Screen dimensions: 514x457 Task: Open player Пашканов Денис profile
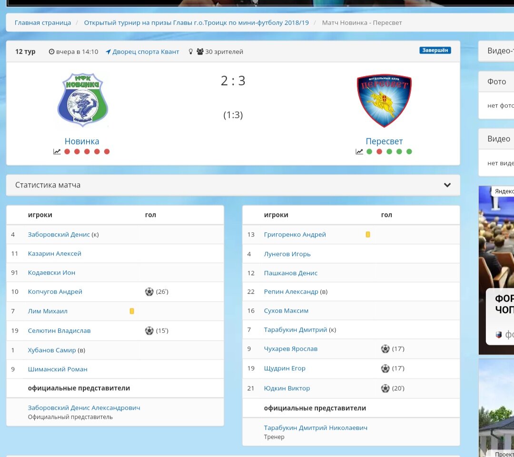pos(291,273)
